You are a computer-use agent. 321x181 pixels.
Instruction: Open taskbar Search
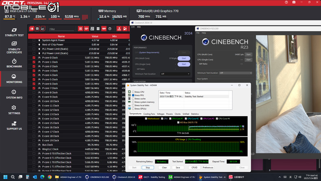click(13, 177)
